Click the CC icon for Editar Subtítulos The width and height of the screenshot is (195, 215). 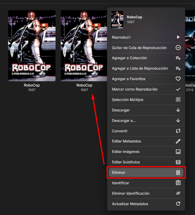(178, 162)
